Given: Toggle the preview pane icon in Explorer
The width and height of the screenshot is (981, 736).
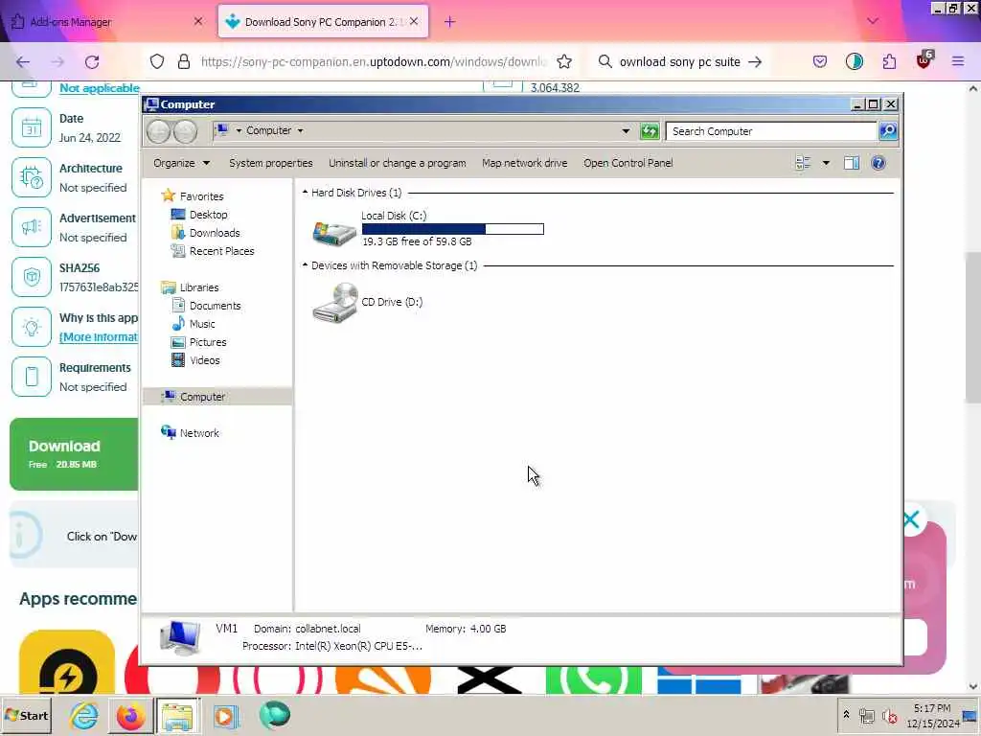Looking at the screenshot, I should [x=852, y=163].
